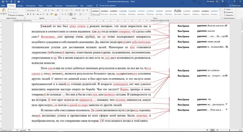Align the paragraph to the left
Image resolution: width=243 pixels, height=132 pixels.
pyautogui.click(x=63, y=14)
